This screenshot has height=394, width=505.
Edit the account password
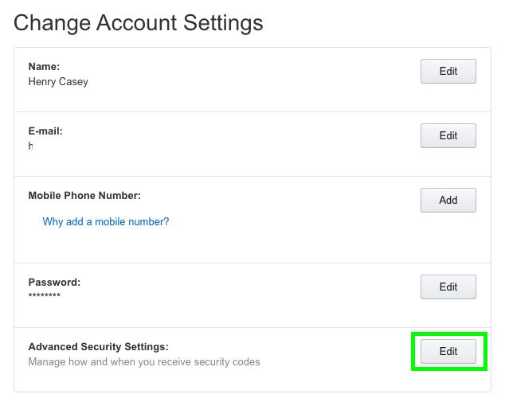[x=448, y=287]
